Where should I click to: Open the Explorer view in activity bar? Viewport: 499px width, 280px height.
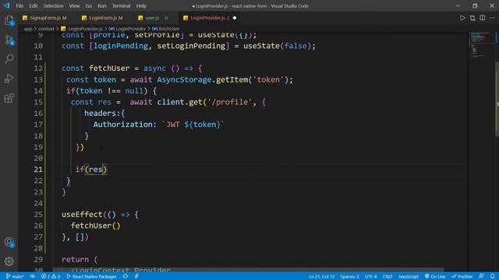(9, 21)
